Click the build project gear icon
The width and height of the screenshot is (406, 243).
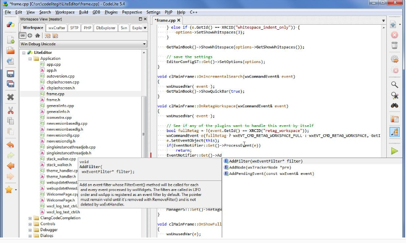click(395, 59)
